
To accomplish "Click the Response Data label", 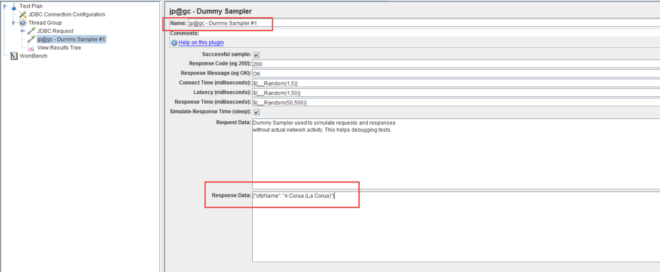I will point(231,196).
